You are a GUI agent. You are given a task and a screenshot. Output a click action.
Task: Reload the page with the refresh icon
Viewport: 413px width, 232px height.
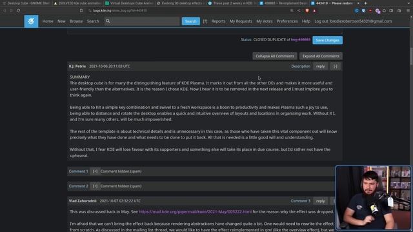(x=19, y=10)
